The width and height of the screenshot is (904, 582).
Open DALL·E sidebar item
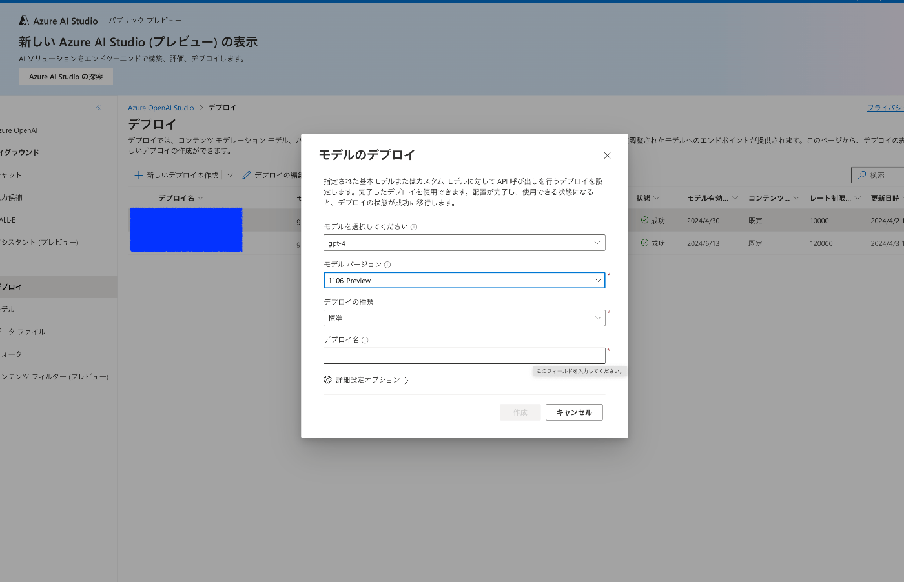[8, 220]
